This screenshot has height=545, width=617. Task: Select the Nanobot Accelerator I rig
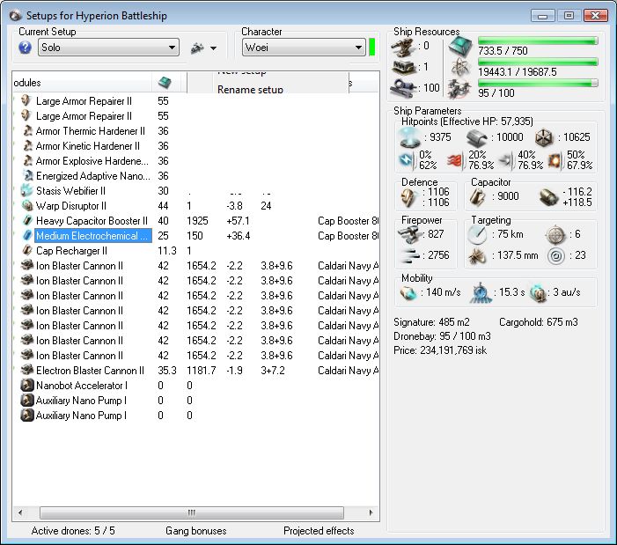click(x=81, y=386)
